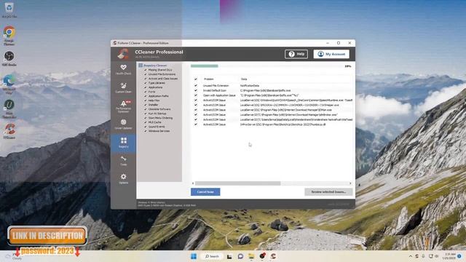The width and height of the screenshot is (466, 262).
Task: Open Google Chrome desktop shortcut
Action: click(9, 35)
